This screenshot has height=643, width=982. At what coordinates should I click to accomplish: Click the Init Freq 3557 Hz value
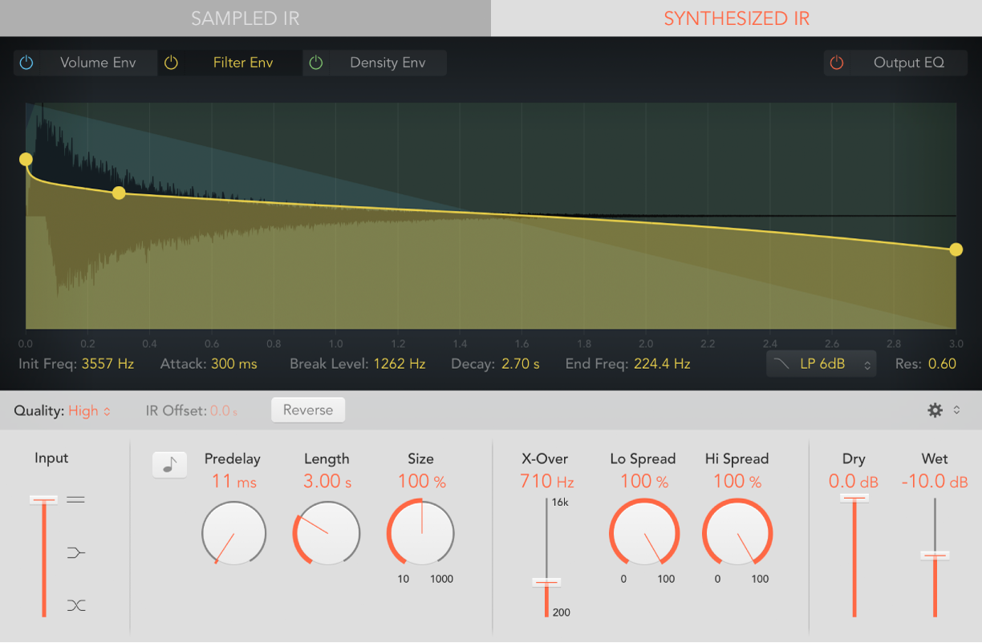108,364
